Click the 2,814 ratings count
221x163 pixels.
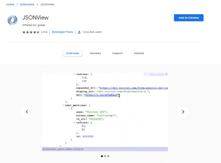[x=44, y=32]
